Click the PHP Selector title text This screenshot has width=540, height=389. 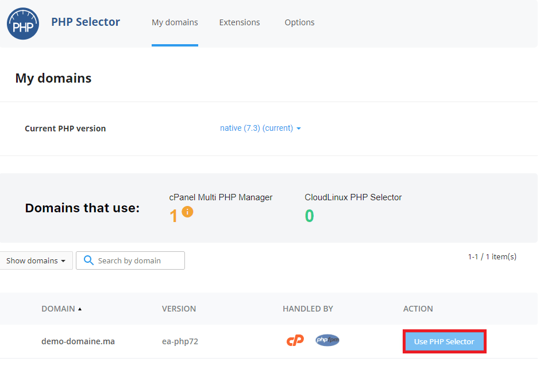(x=86, y=22)
